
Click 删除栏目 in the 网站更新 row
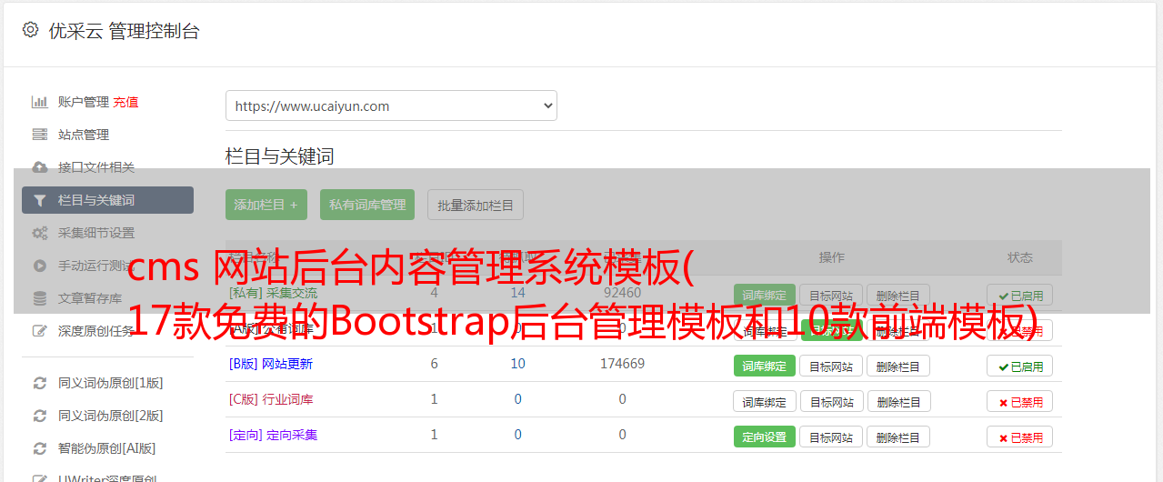[898, 367]
